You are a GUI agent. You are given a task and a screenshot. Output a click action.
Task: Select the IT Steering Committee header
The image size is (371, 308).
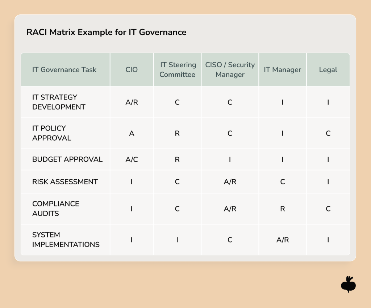pyautogui.click(x=177, y=70)
